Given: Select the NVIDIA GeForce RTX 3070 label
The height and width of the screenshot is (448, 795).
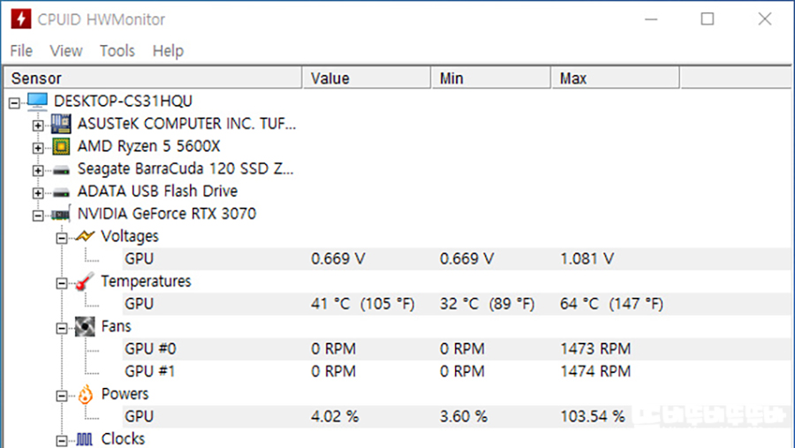Looking at the screenshot, I should click(x=167, y=214).
